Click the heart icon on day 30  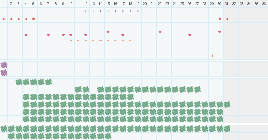pos(220,32)
